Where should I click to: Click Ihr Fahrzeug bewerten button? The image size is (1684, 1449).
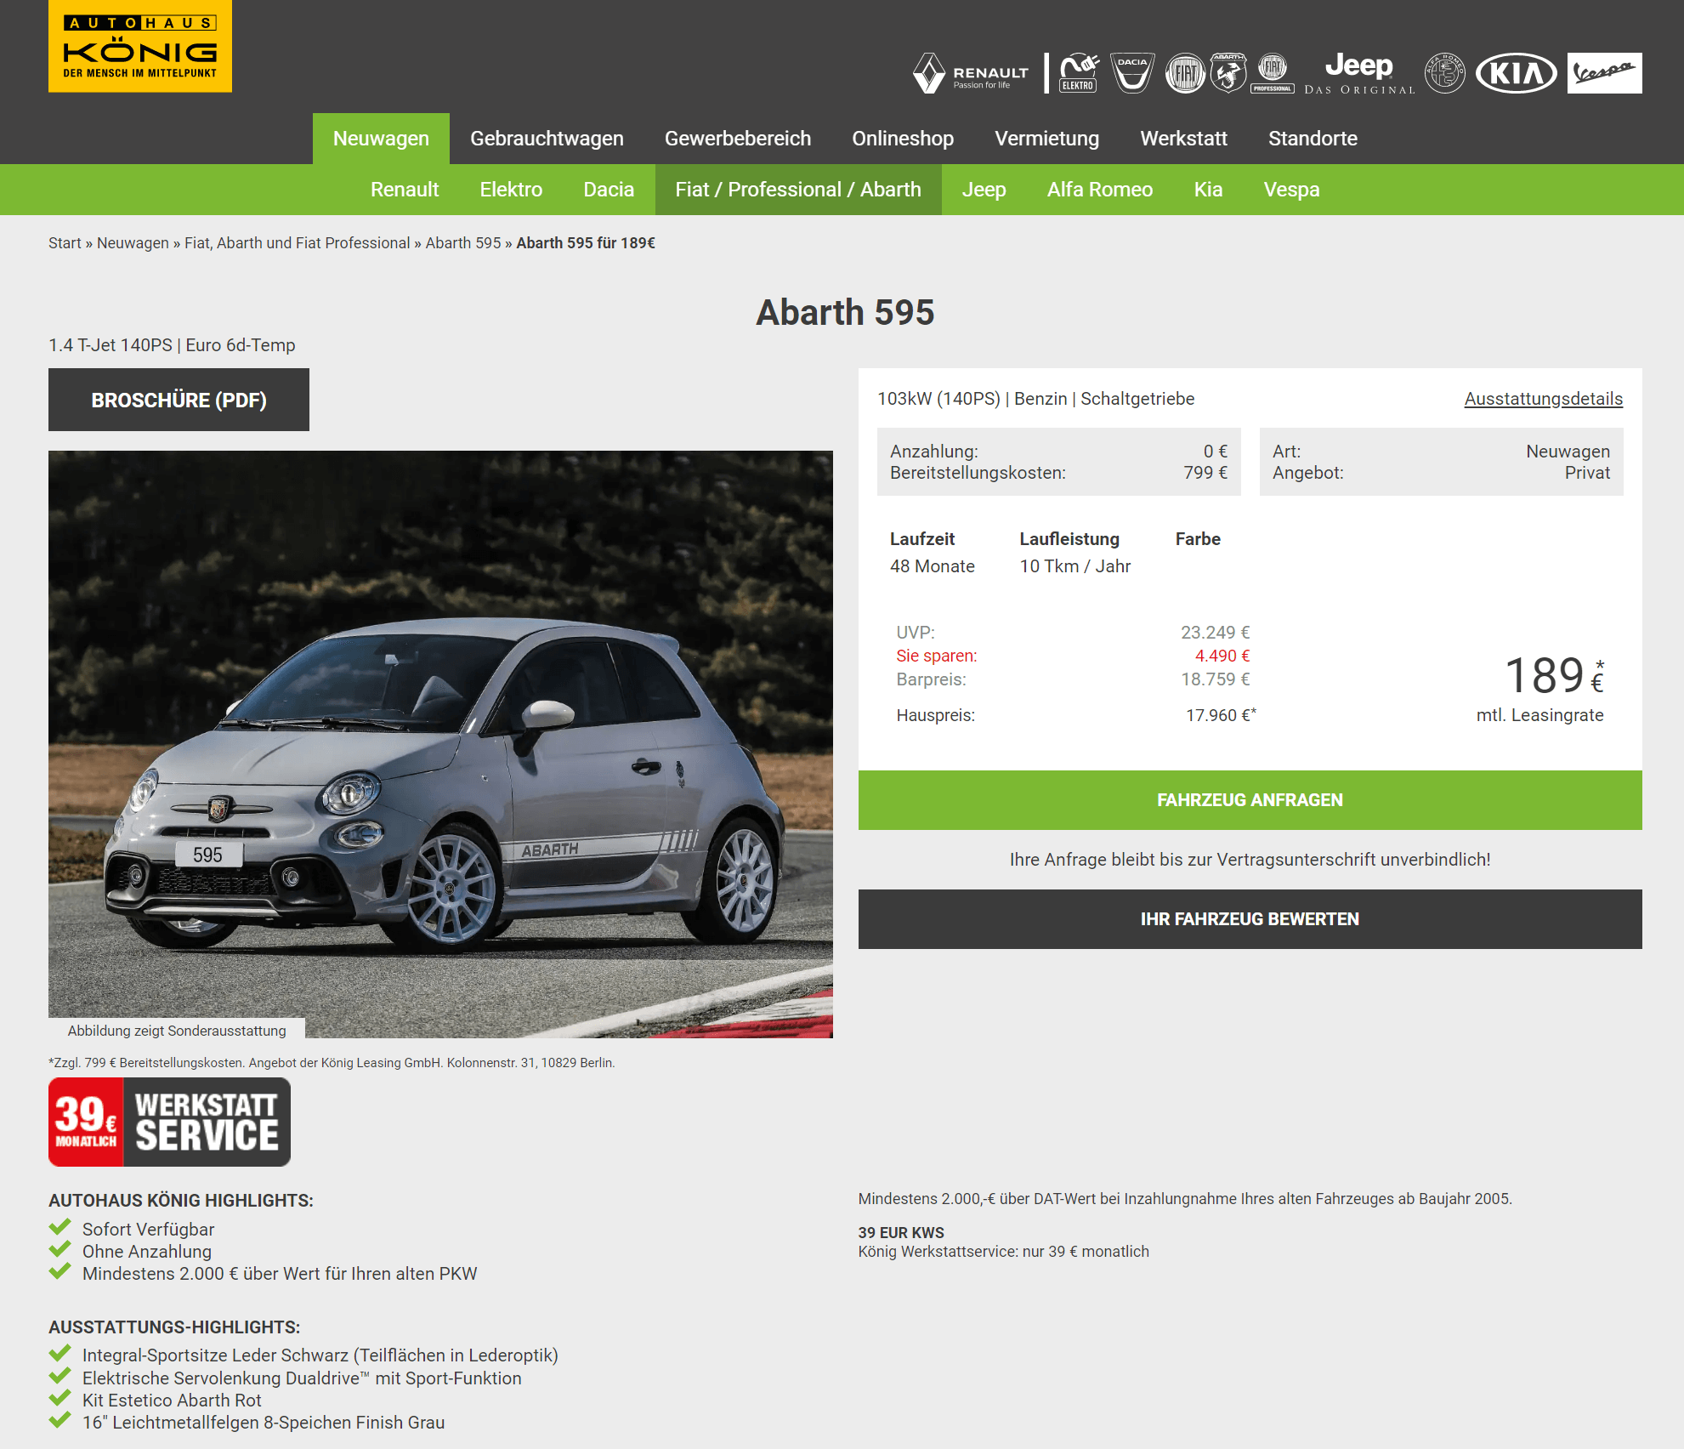point(1250,919)
